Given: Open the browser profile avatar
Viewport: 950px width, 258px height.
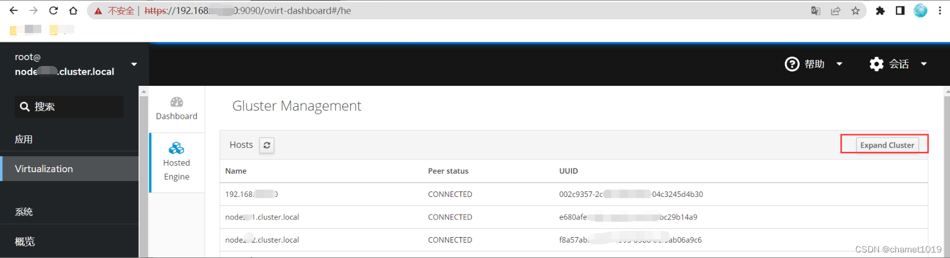Looking at the screenshot, I should (x=920, y=10).
